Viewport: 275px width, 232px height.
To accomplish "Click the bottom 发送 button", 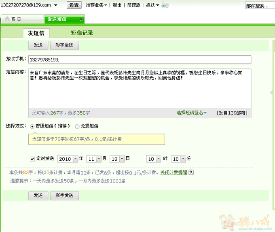I will pyautogui.click(x=38, y=196).
